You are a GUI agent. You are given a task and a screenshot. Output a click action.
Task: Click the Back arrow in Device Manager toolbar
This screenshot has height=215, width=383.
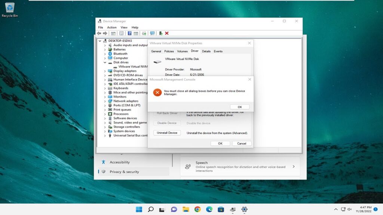click(x=99, y=33)
